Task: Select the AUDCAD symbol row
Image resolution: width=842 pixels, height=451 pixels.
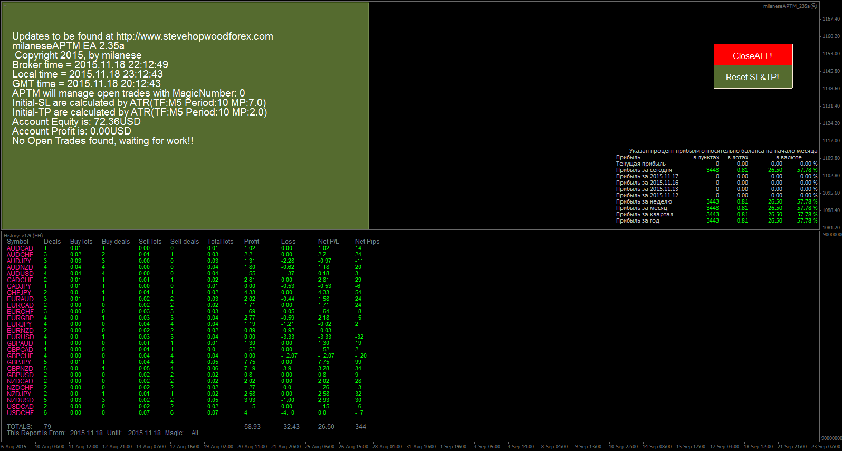Action: [185, 248]
